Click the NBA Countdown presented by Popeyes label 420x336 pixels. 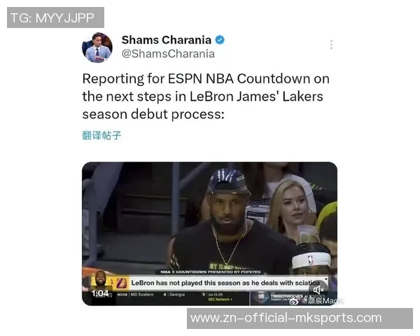tap(211, 272)
